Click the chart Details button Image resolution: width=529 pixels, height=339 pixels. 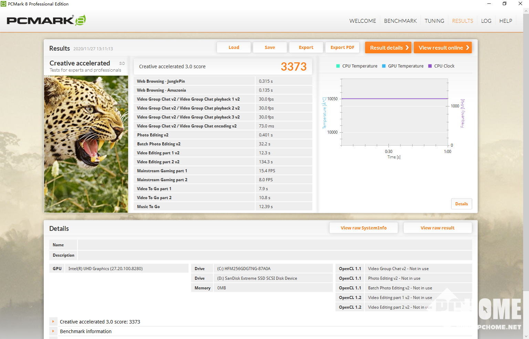(461, 204)
